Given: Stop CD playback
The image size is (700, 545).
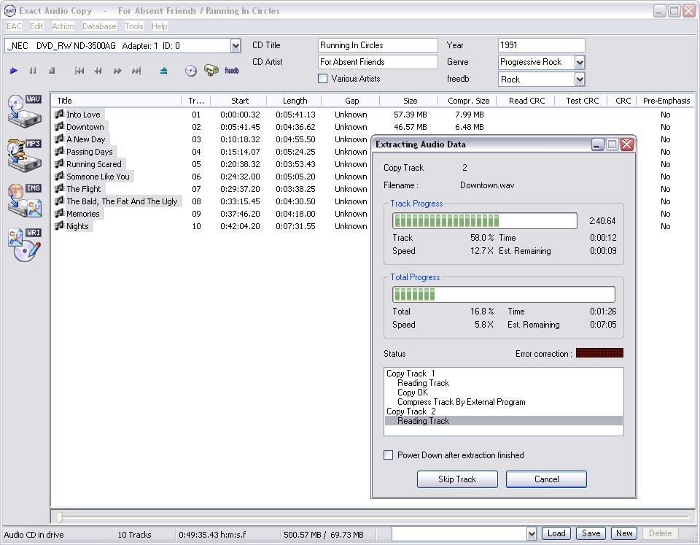Looking at the screenshot, I should click(52, 71).
